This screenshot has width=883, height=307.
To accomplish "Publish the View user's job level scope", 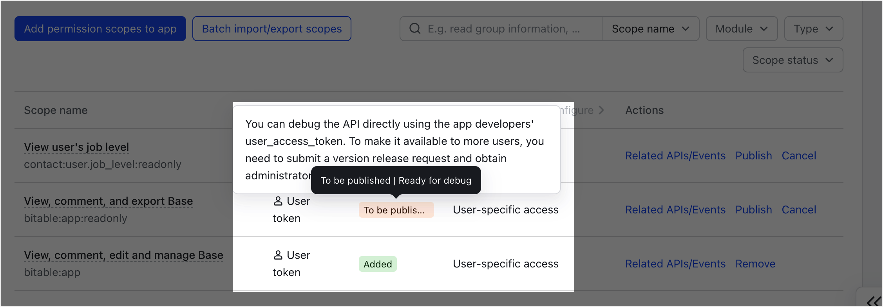I will click(x=753, y=156).
